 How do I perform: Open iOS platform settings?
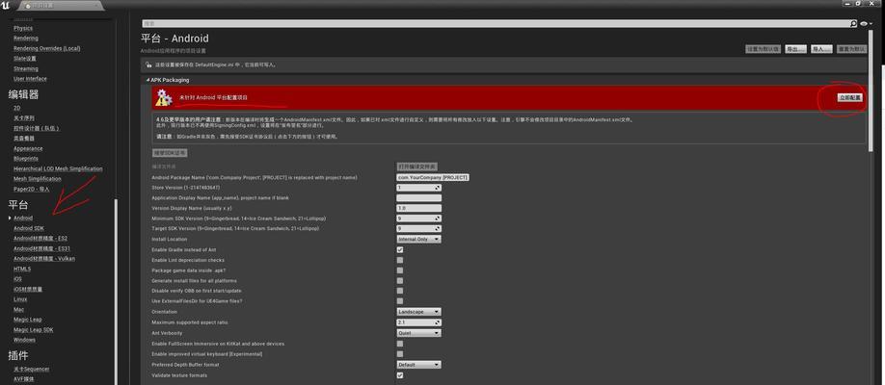(17, 279)
